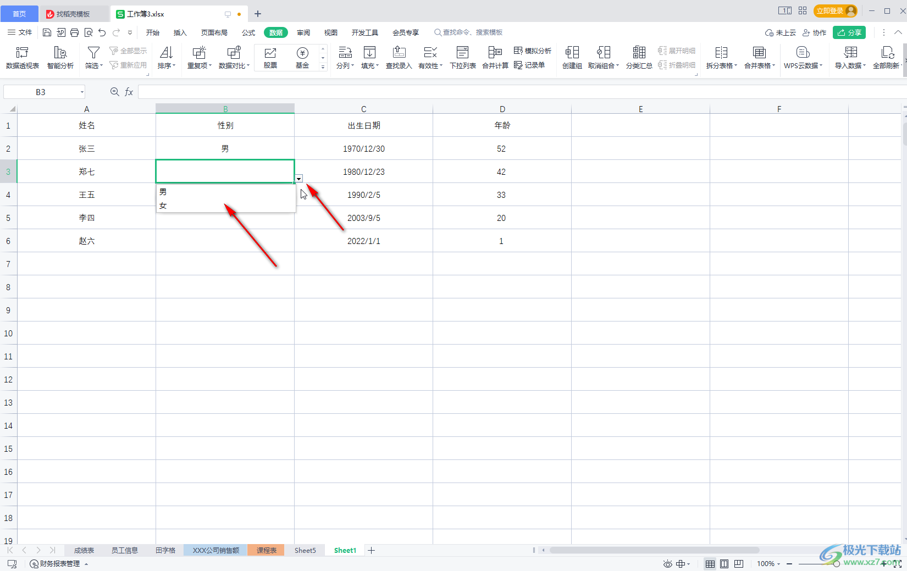Switch to the 公式 ribbon tab
The image size is (907, 571).
(248, 32)
